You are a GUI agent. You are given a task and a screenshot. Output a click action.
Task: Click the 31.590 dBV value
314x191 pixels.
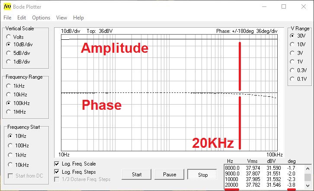click(274, 168)
